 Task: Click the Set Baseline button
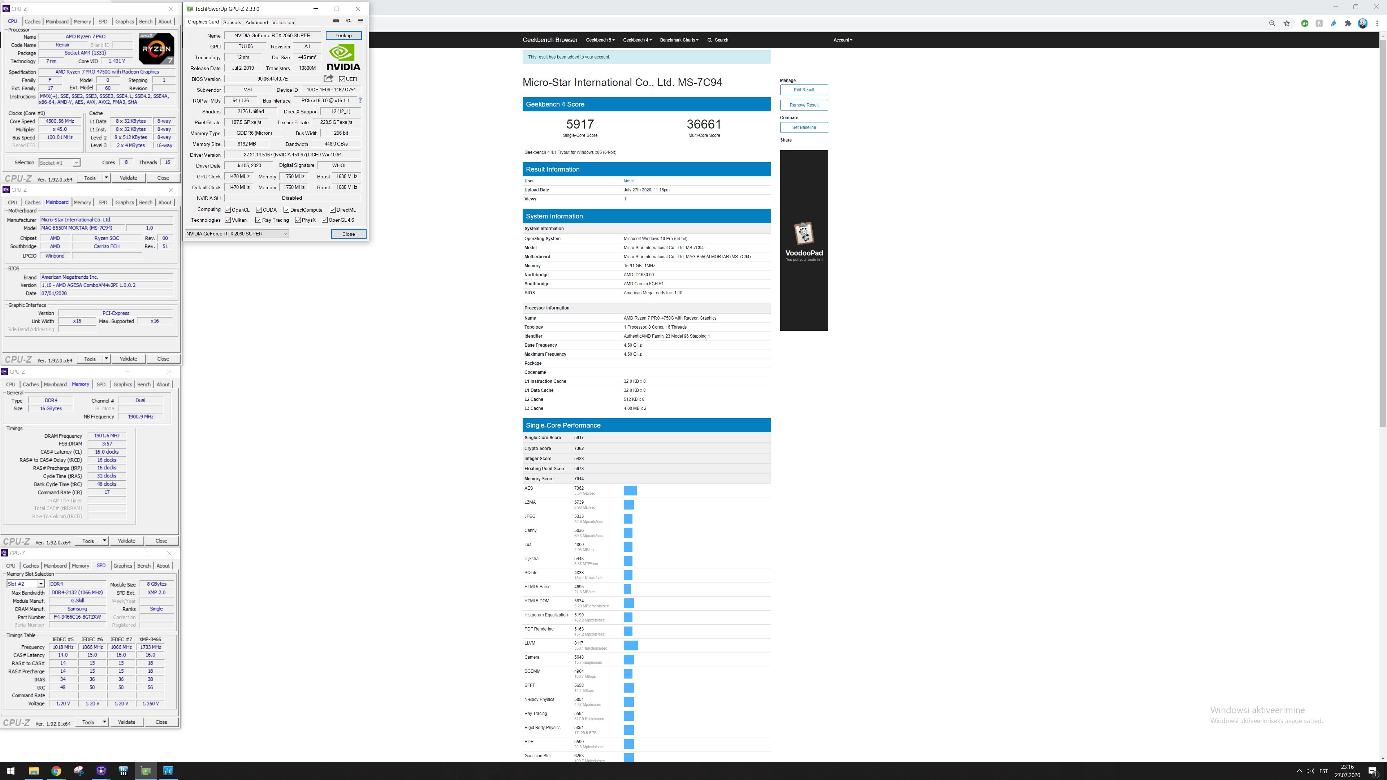pos(804,127)
